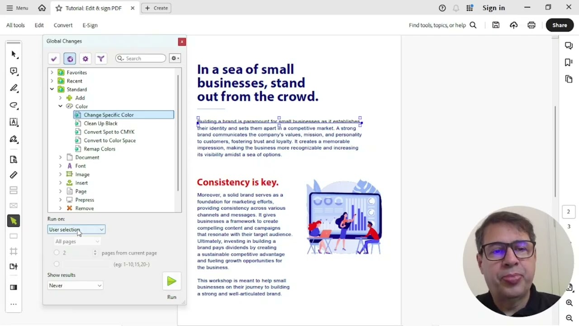This screenshot has width=579, height=326.
Task: Expand the Add category
Action: click(60, 98)
